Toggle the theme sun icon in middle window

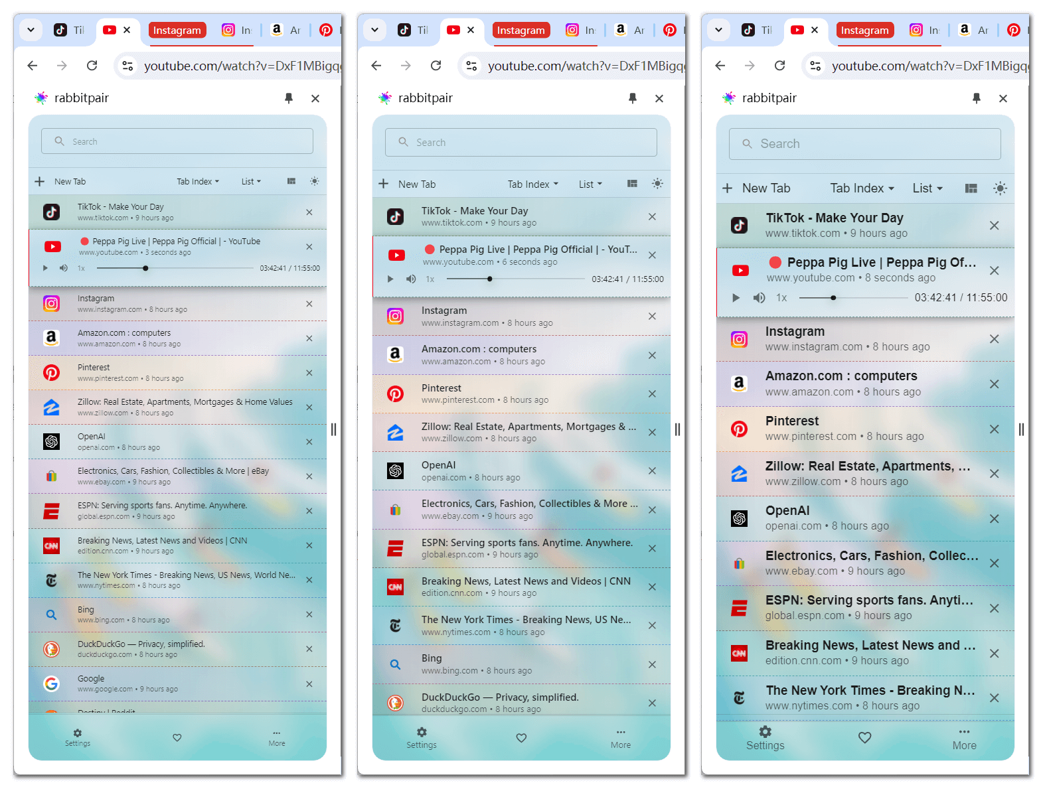coord(657,184)
